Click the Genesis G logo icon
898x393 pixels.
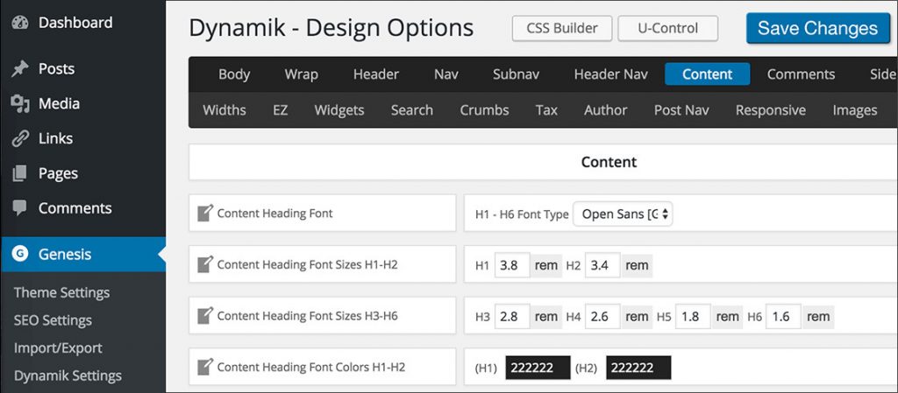point(20,255)
